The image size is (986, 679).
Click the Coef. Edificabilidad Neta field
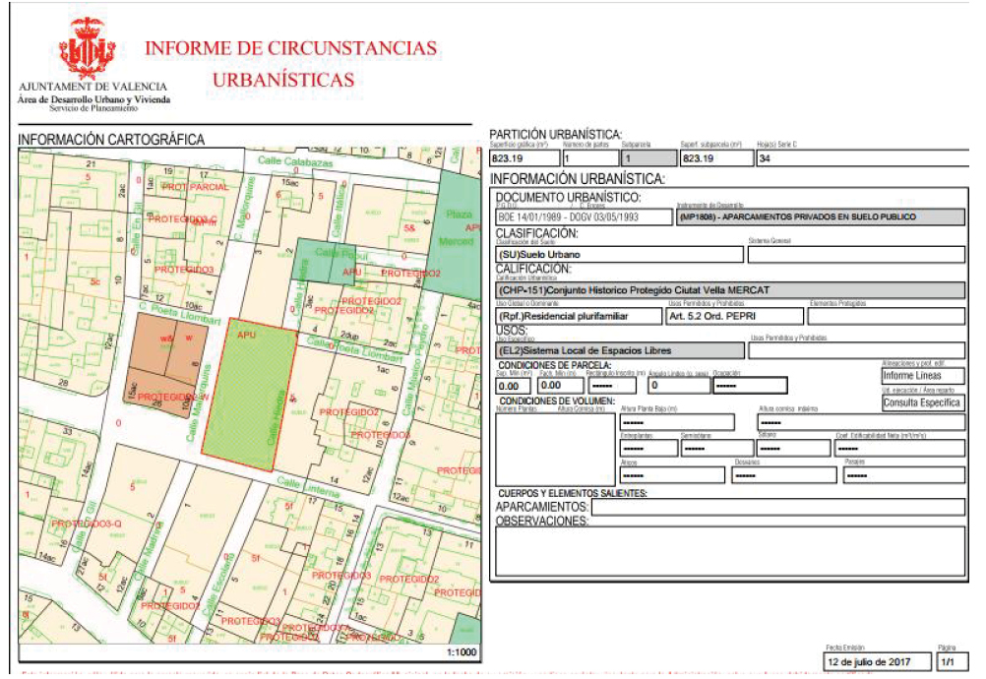[899, 449]
